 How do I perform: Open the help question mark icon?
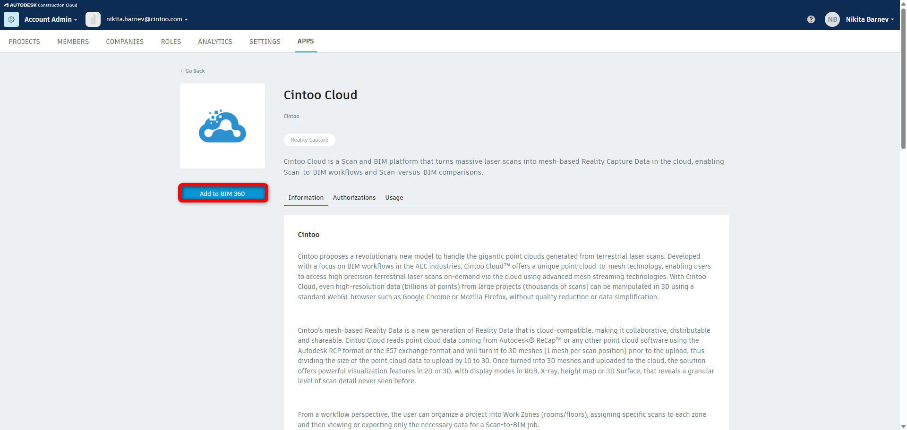coord(811,19)
